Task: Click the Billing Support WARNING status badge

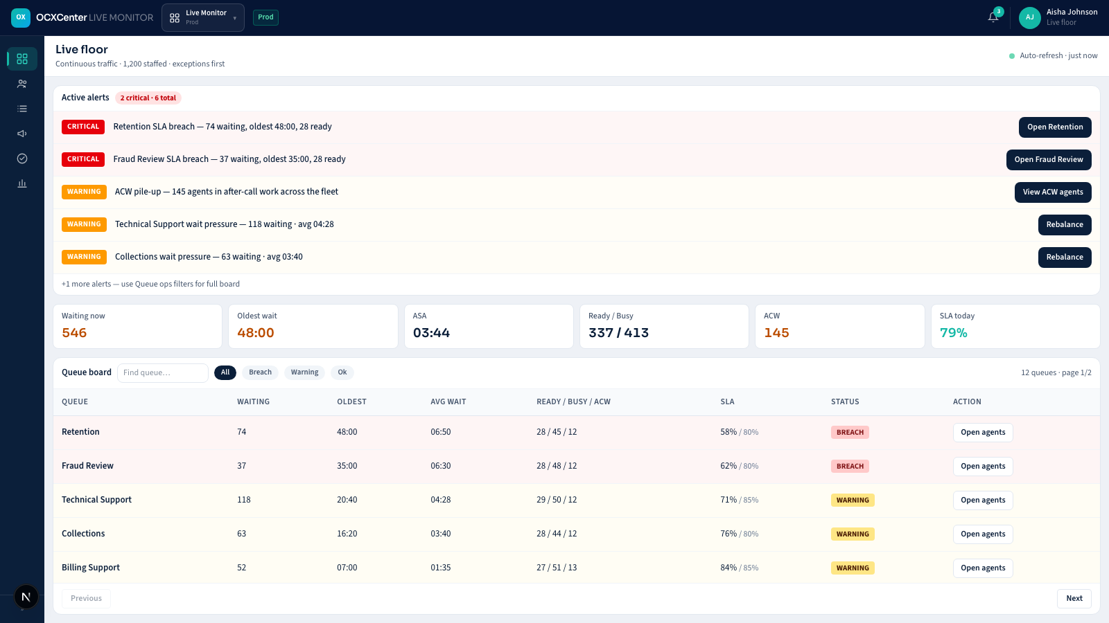Action: [853, 568]
